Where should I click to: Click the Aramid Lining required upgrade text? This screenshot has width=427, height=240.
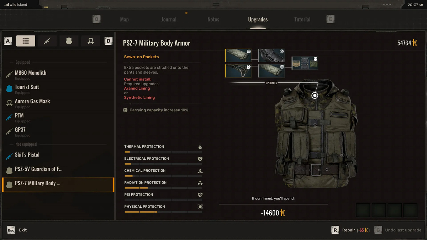click(x=137, y=89)
